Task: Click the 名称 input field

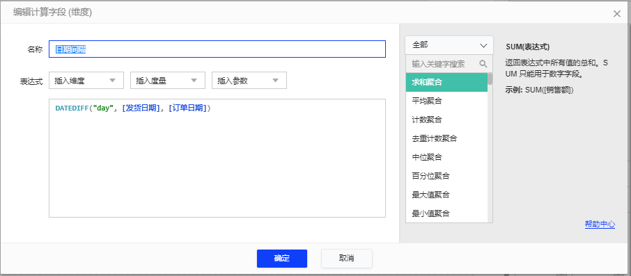Action: [x=217, y=49]
